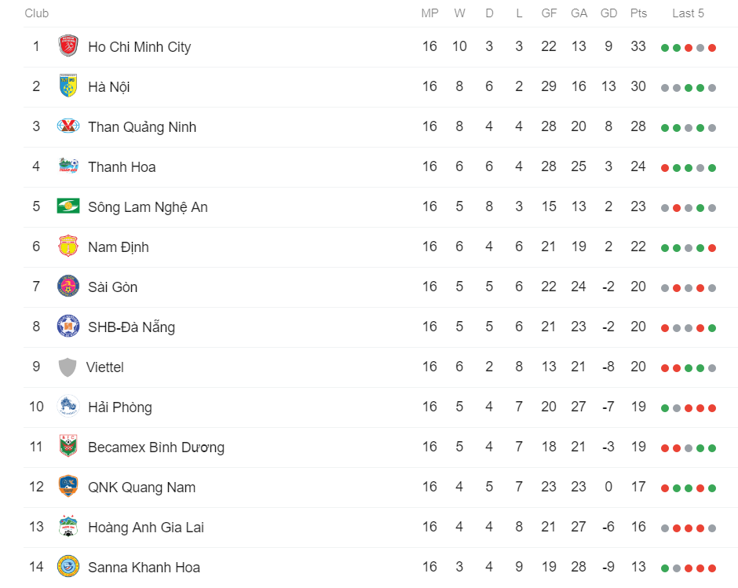Click the Ho Chi Minh City club crest
738x588 pixels.
pyautogui.click(x=68, y=46)
